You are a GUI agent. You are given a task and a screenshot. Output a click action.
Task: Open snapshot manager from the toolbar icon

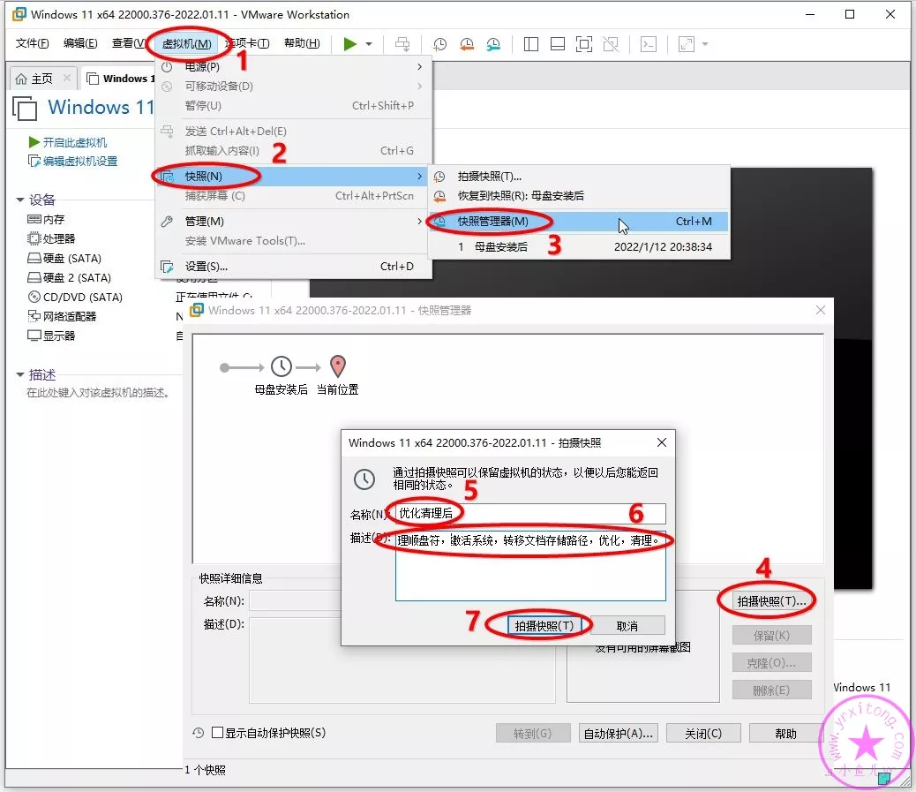[493, 44]
